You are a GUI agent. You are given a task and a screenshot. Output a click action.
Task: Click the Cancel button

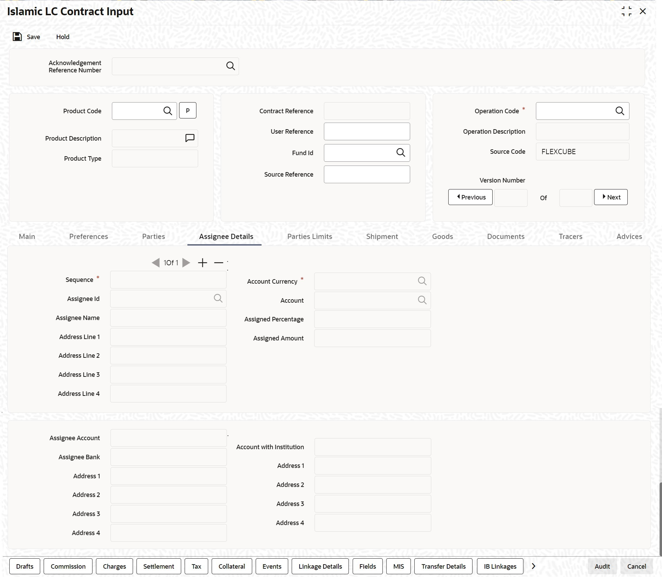pyautogui.click(x=637, y=566)
